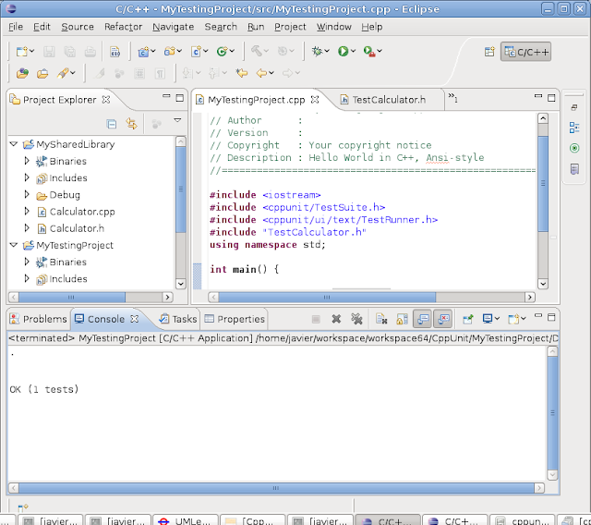Click the Pin Console icon
This screenshot has height=525, width=591.
point(468,319)
